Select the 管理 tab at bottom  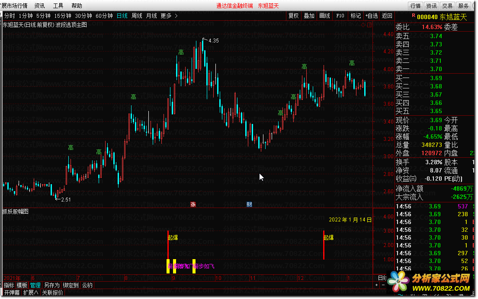(35, 285)
